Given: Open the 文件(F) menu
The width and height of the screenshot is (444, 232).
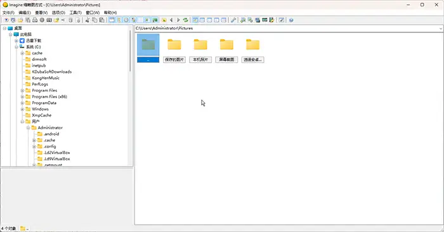Looking at the screenshot, I should 8,13.
